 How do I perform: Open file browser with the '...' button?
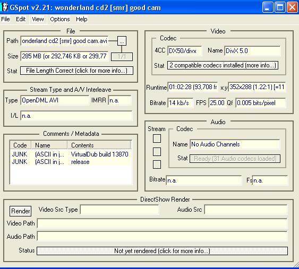(x=122, y=41)
